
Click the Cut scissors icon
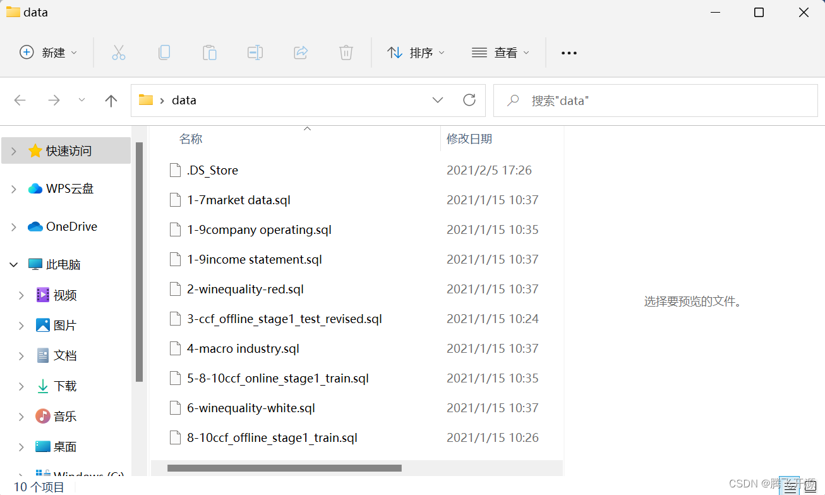[119, 52]
